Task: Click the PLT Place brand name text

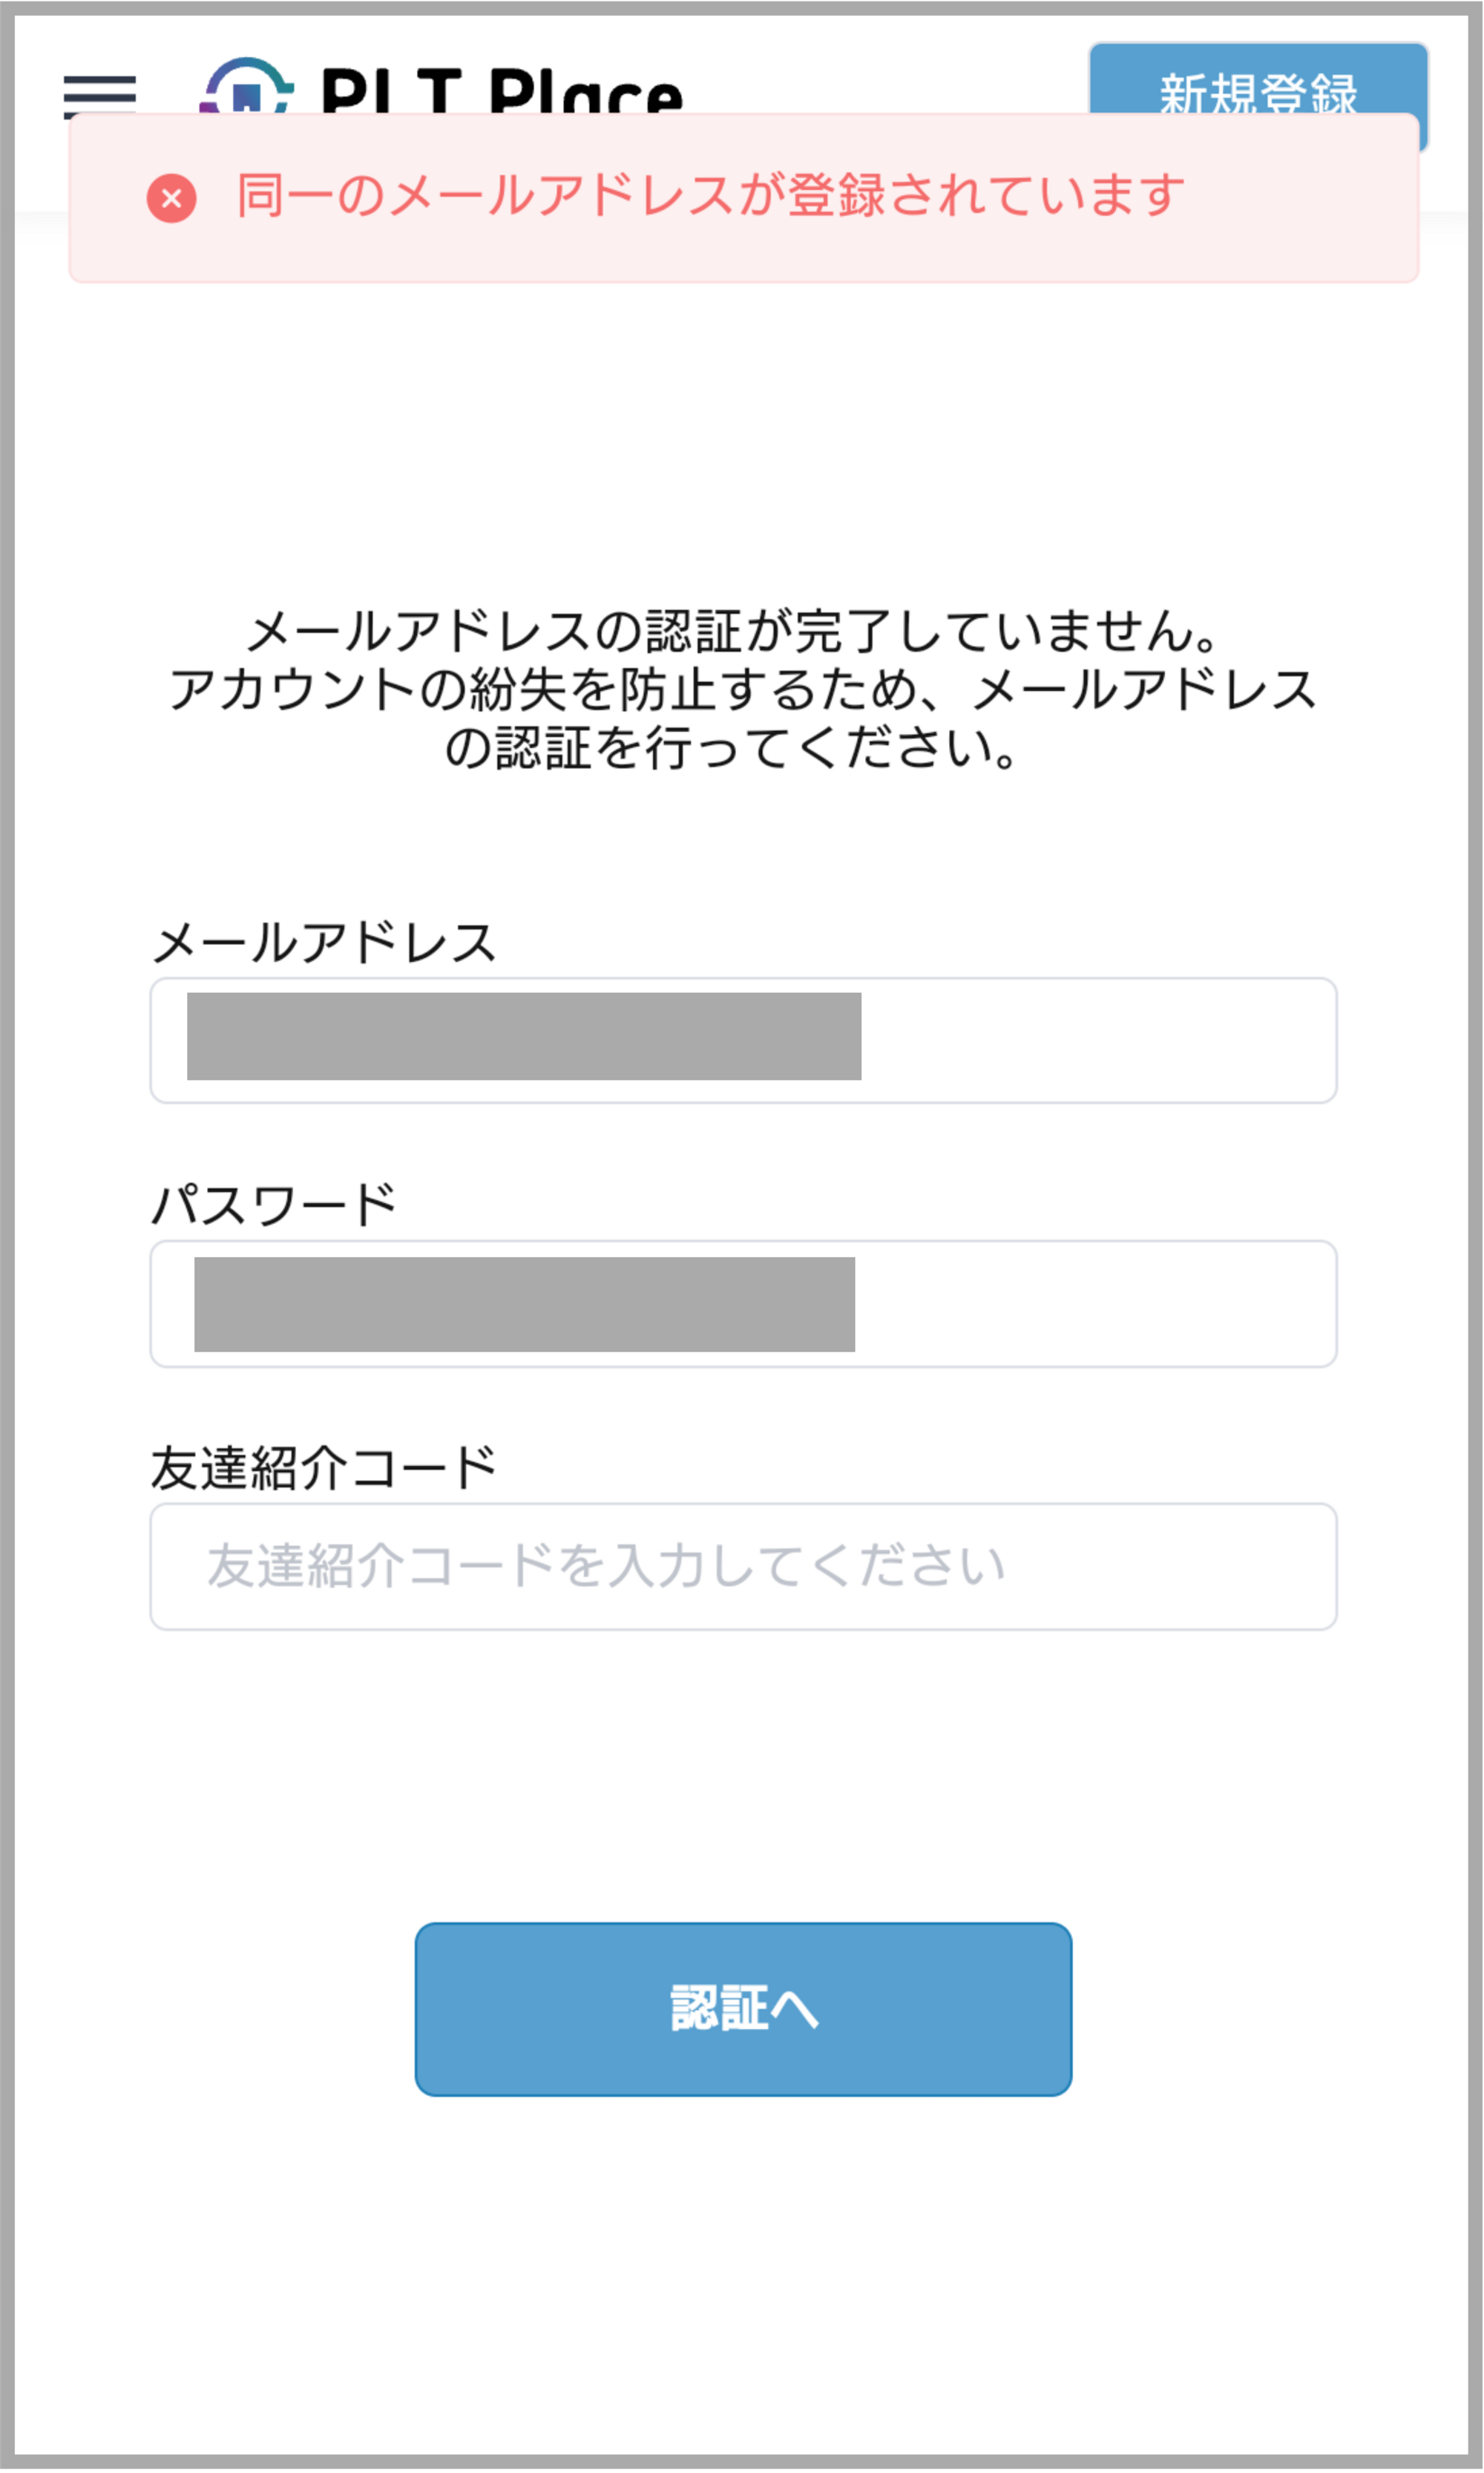Action: (502, 92)
